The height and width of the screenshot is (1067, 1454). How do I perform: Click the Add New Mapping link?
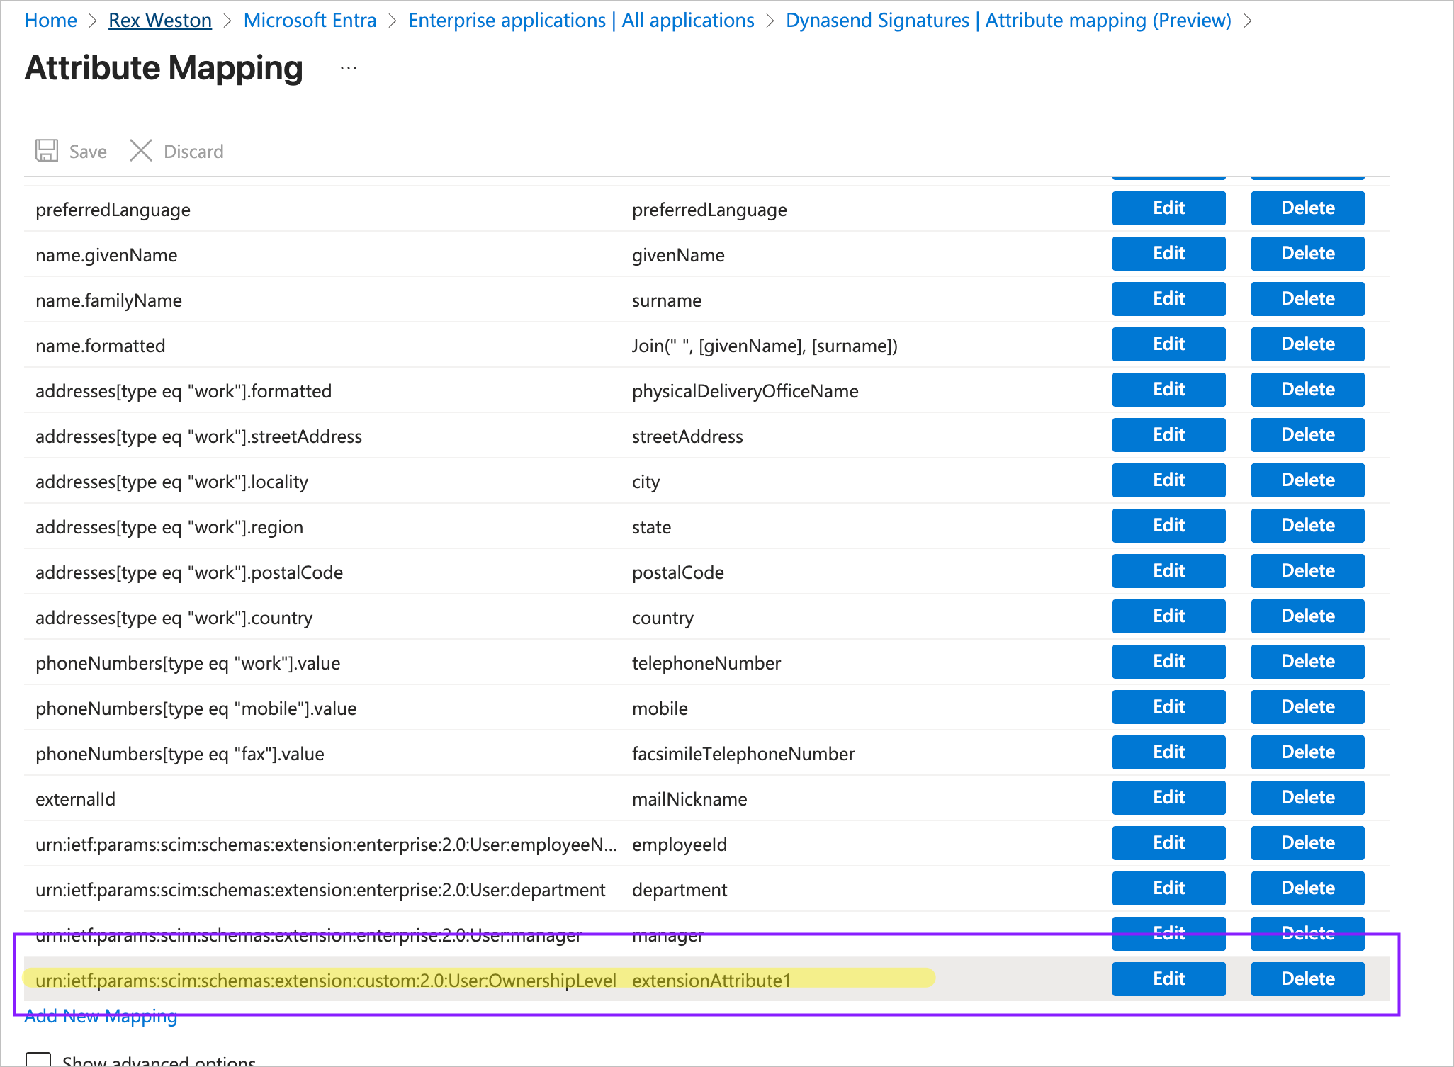pyautogui.click(x=100, y=1016)
